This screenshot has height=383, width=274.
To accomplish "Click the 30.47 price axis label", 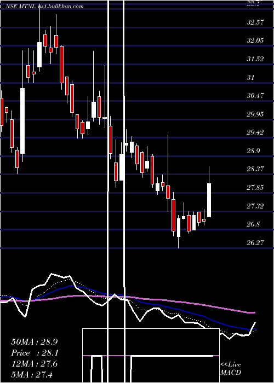I will pyautogui.click(x=255, y=96).
